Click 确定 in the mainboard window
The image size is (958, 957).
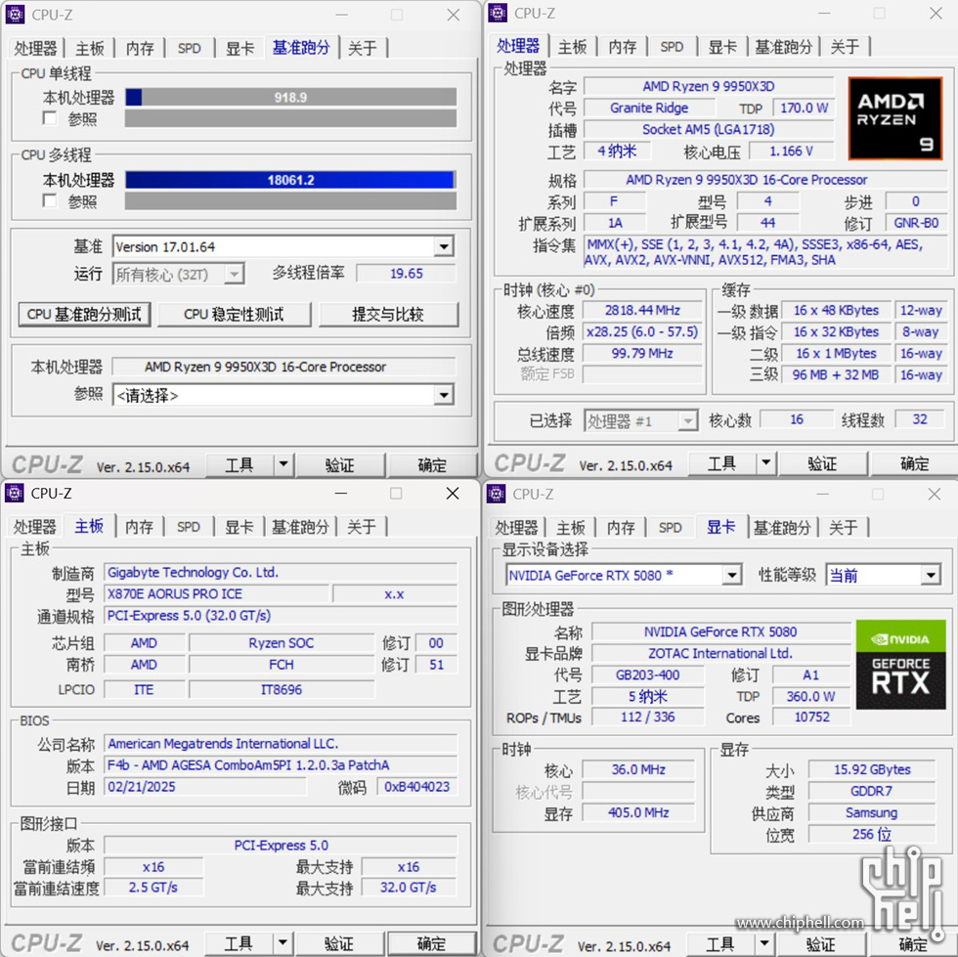click(431, 943)
